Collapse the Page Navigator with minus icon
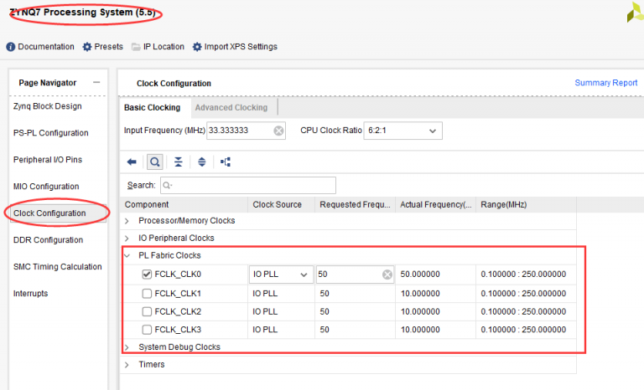644x390 pixels. [x=96, y=82]
